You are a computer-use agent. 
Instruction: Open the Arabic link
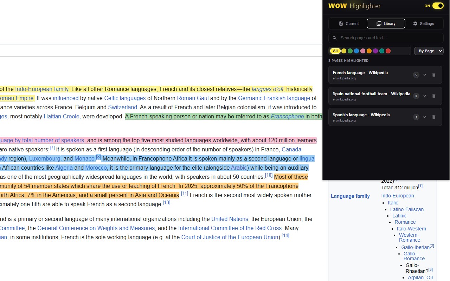239,168
